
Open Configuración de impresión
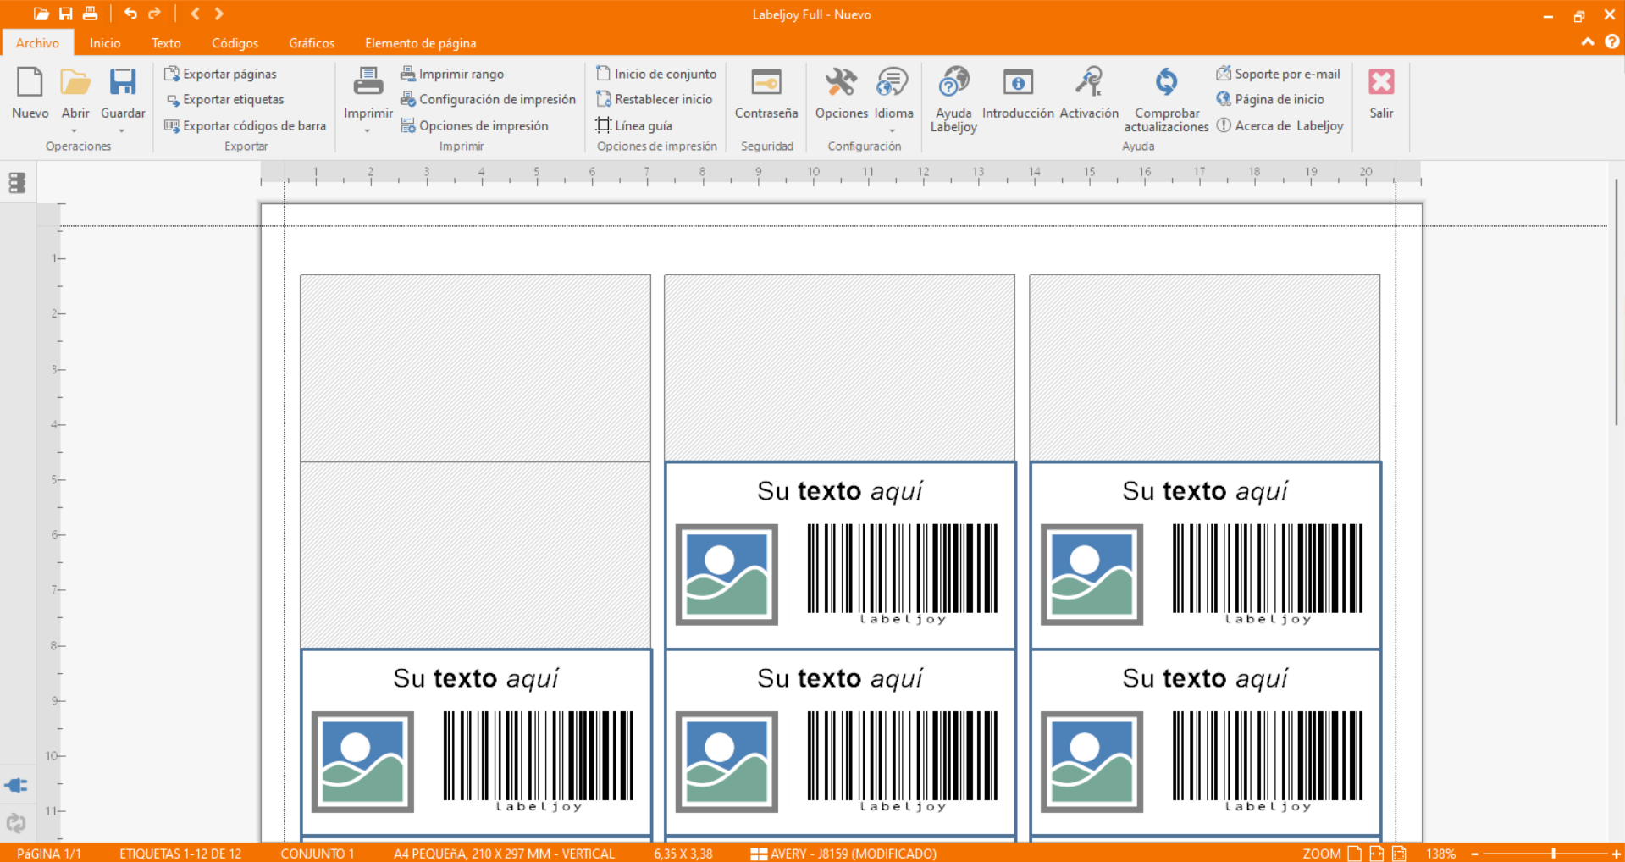[x=488, y=99]
